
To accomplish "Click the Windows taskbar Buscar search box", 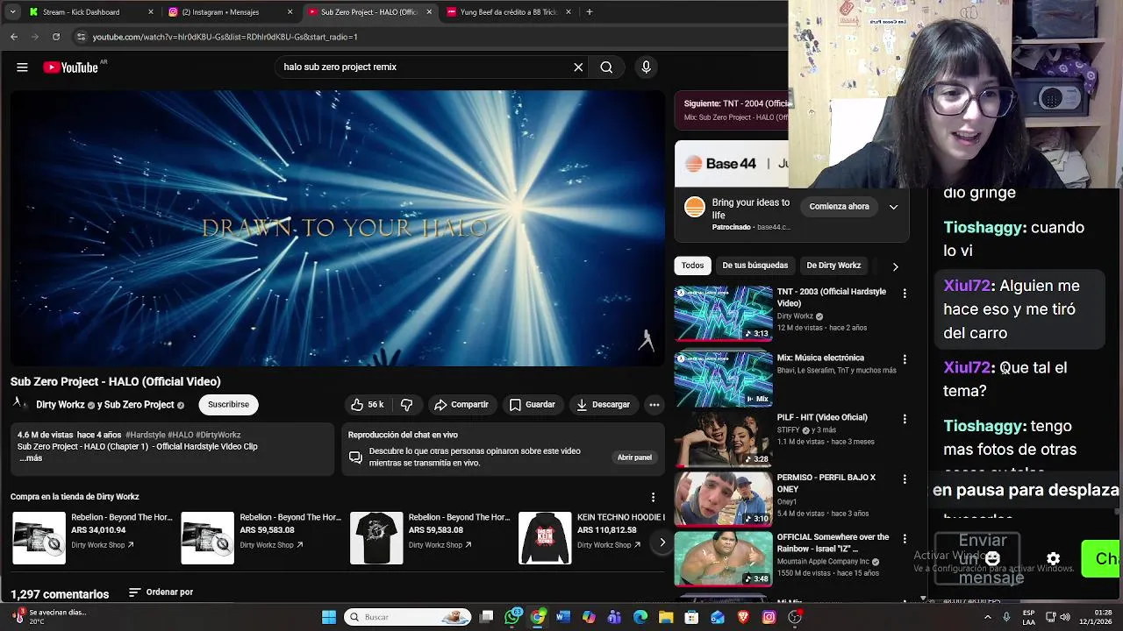I will pyautogui.click(x=408, y=617).
